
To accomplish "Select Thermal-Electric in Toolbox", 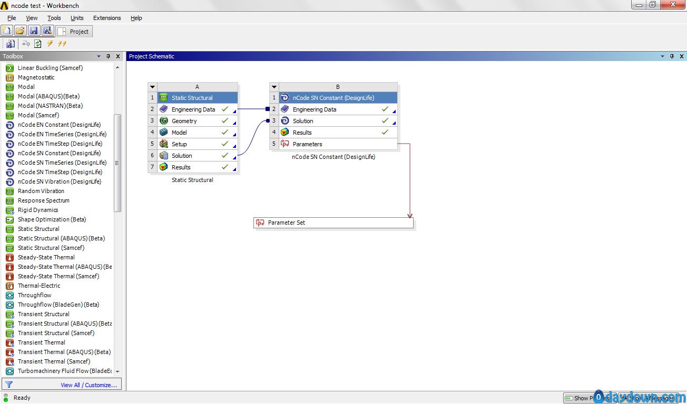I will point(39,286).
